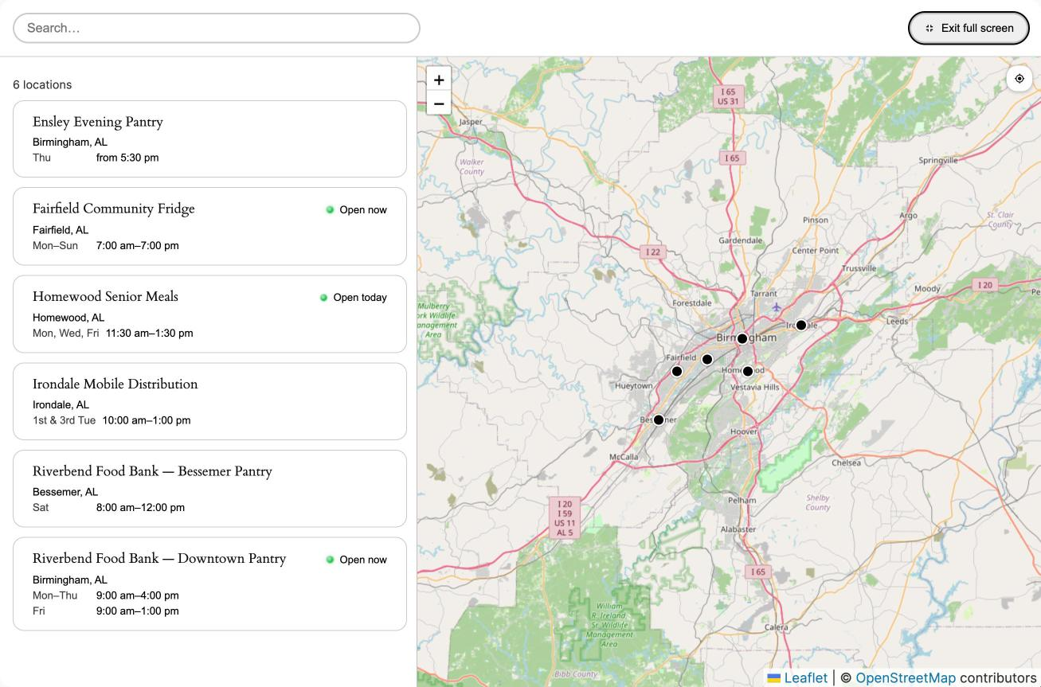
Task: Click the '1st & 3rd Tue' schedule text
Action: [x=64, y=420]
